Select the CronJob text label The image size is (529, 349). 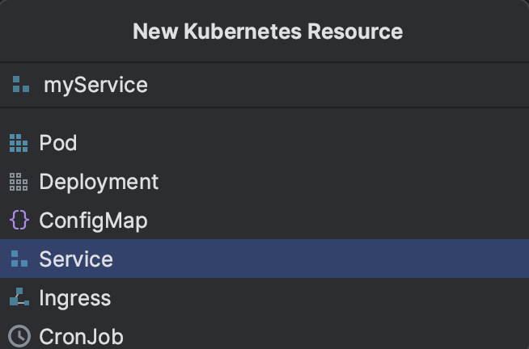pyautogui.click(x=81, y=336)
